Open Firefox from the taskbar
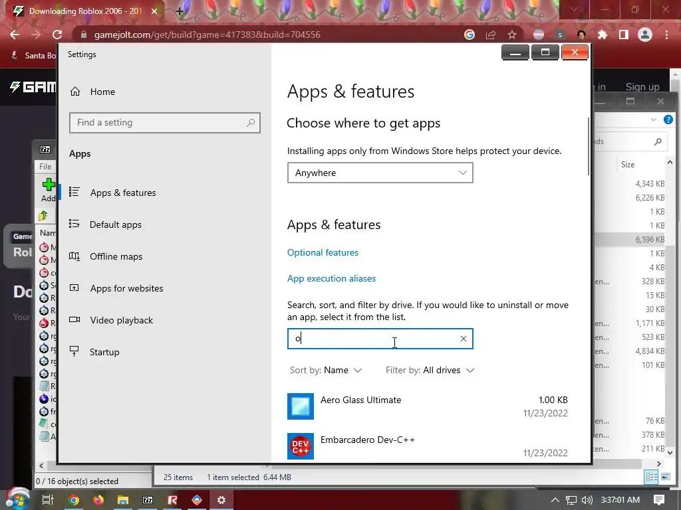Viewport: 681px width, 510px height. (98, 500)
